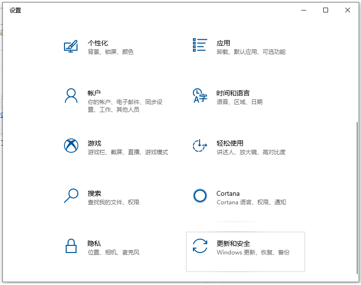Open the 个性化 personalization icon

[x=71, y=46]
